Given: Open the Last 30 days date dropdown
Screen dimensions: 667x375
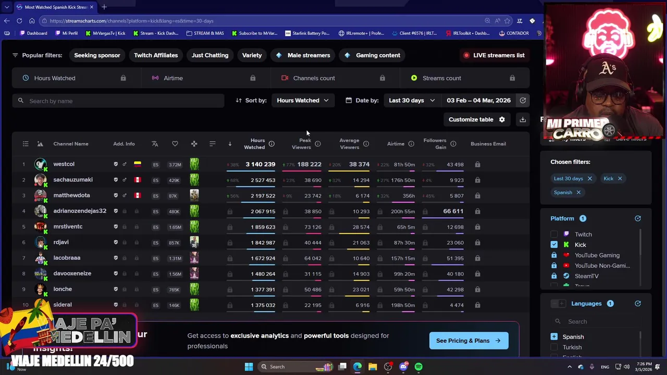Looking at the screenshot, I should 412,101.
